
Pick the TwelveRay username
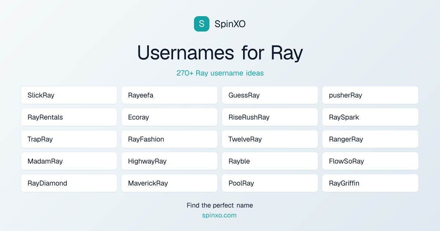pos(270,139)
